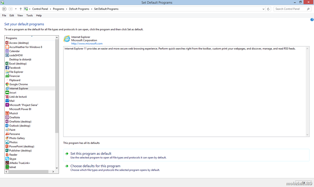Select Google Chrome icon in Programs list
Screen dimensions: 314x187
(7, 84)
